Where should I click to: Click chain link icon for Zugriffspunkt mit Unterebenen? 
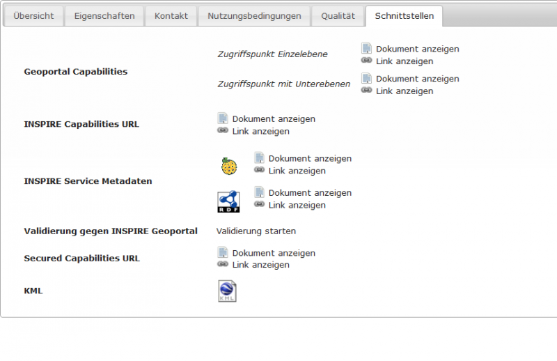[366, 90]
